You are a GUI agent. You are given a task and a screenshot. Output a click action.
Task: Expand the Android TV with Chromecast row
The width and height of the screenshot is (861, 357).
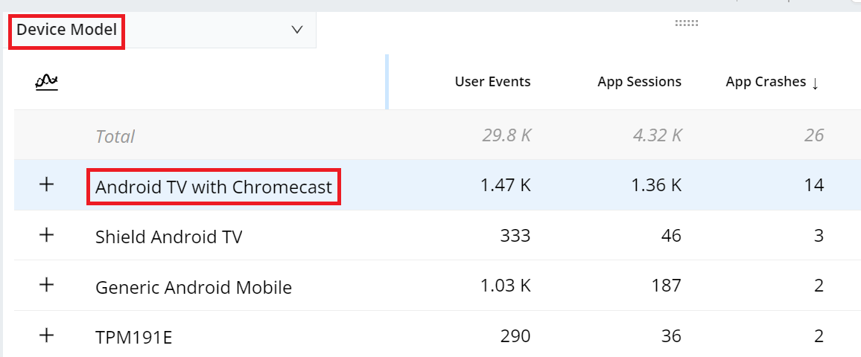(46, 185)
